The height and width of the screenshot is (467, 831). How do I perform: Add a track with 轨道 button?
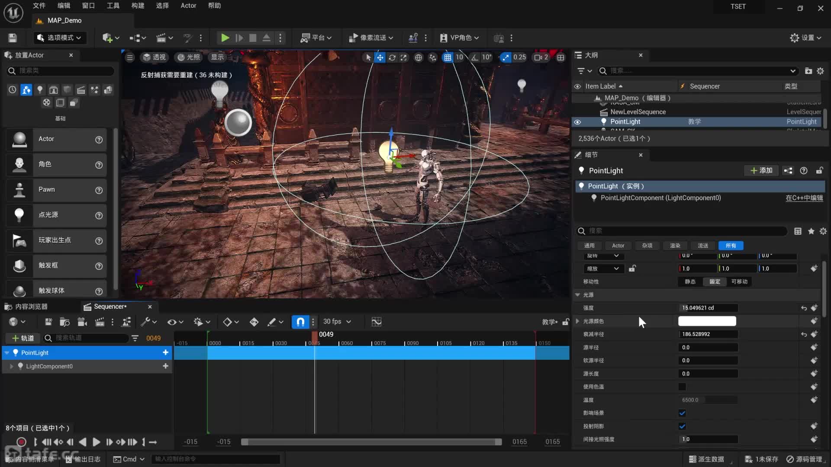coord(23,338)
